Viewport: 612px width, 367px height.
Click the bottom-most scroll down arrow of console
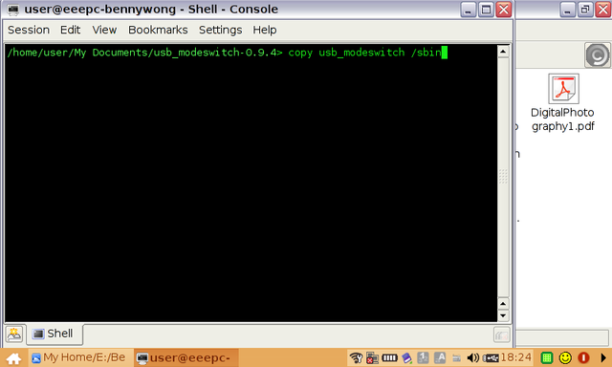pyautogui.click(x=503, y=315)
